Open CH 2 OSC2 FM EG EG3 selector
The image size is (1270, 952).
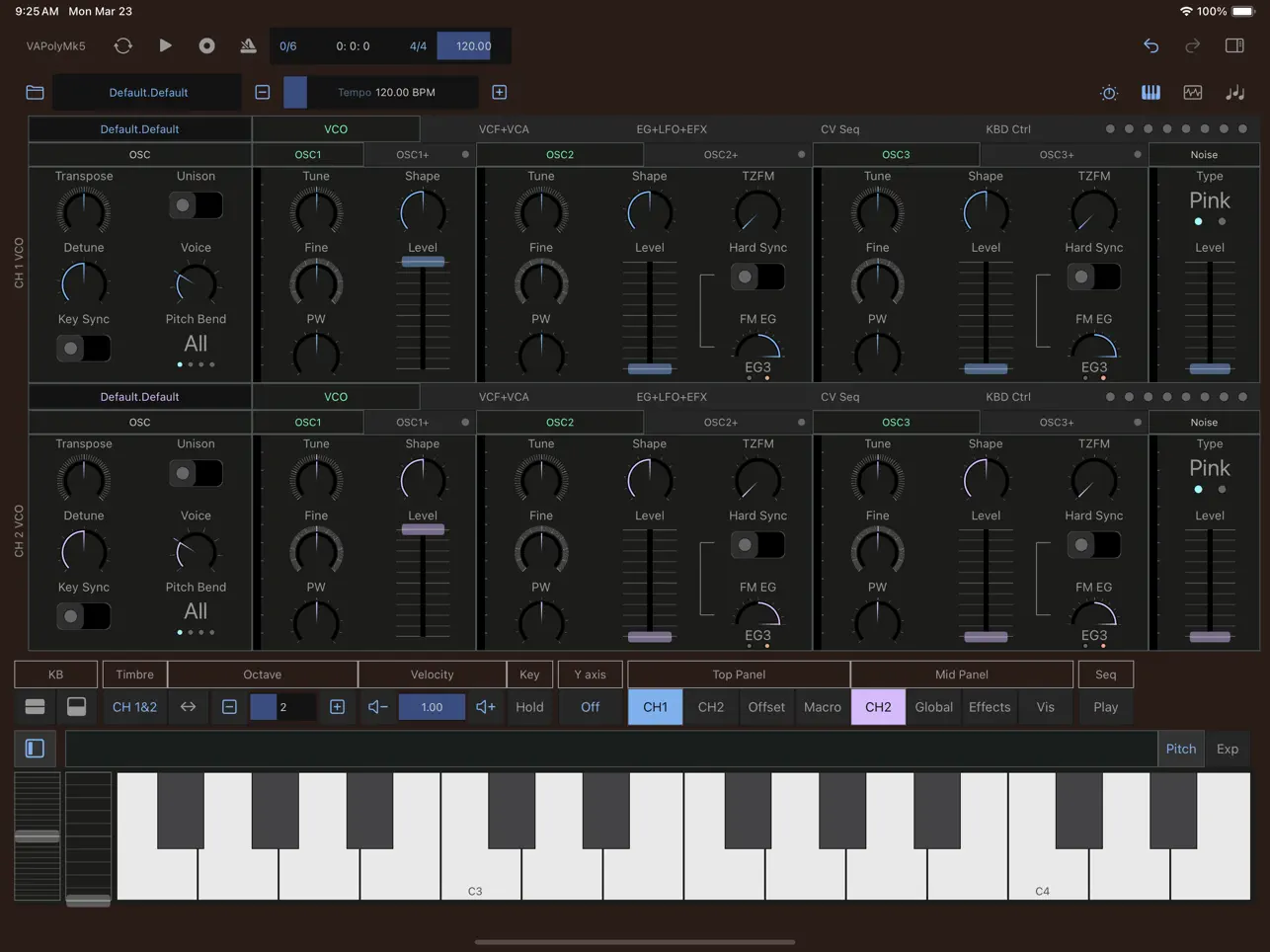757,635
